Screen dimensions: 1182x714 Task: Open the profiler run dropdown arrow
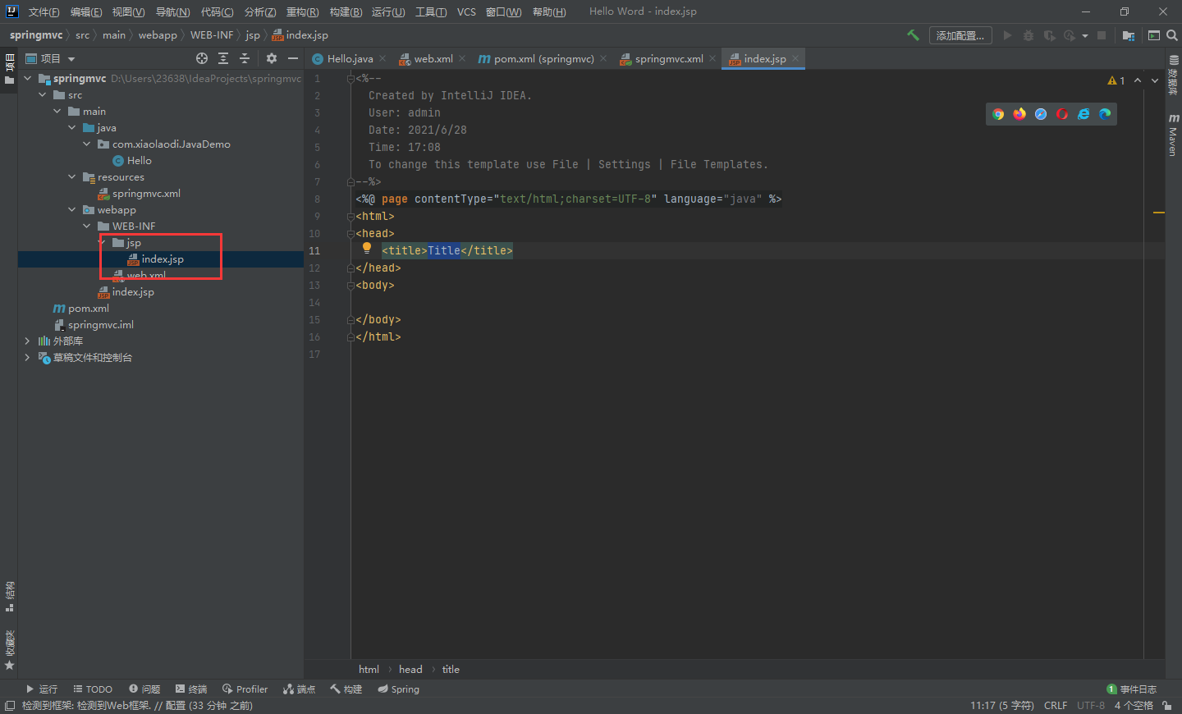[1085, 36]
